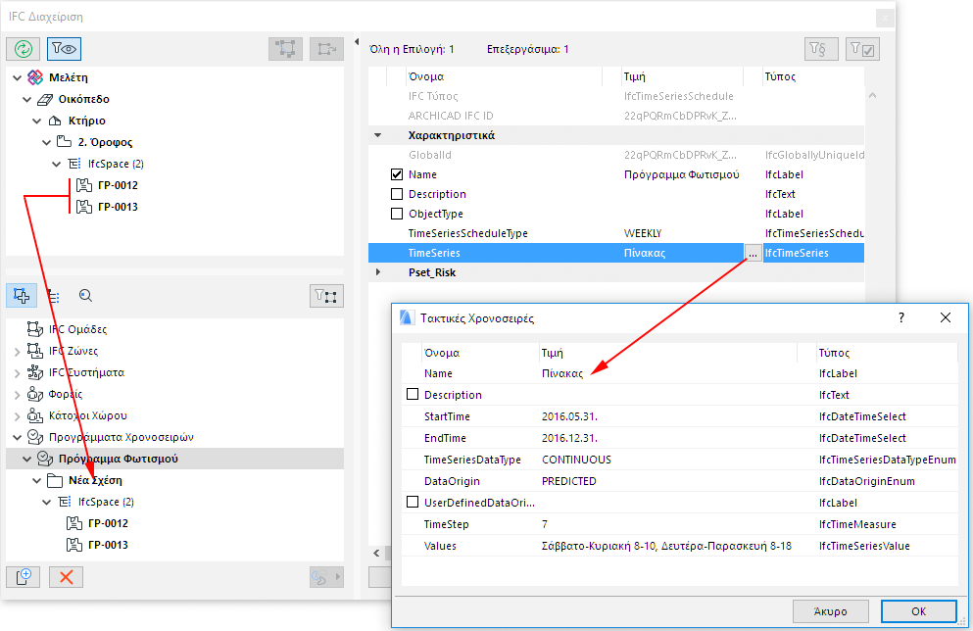Viewport: 973px width, 631px height.
Task: Collapse the Οικόπεδο site node
Action: tap(26, 99)
